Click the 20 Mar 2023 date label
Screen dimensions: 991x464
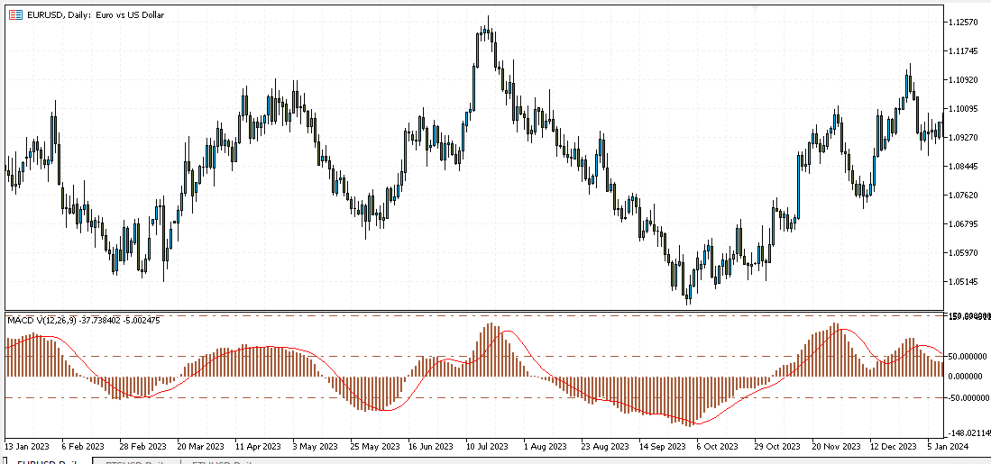[200, 446]
